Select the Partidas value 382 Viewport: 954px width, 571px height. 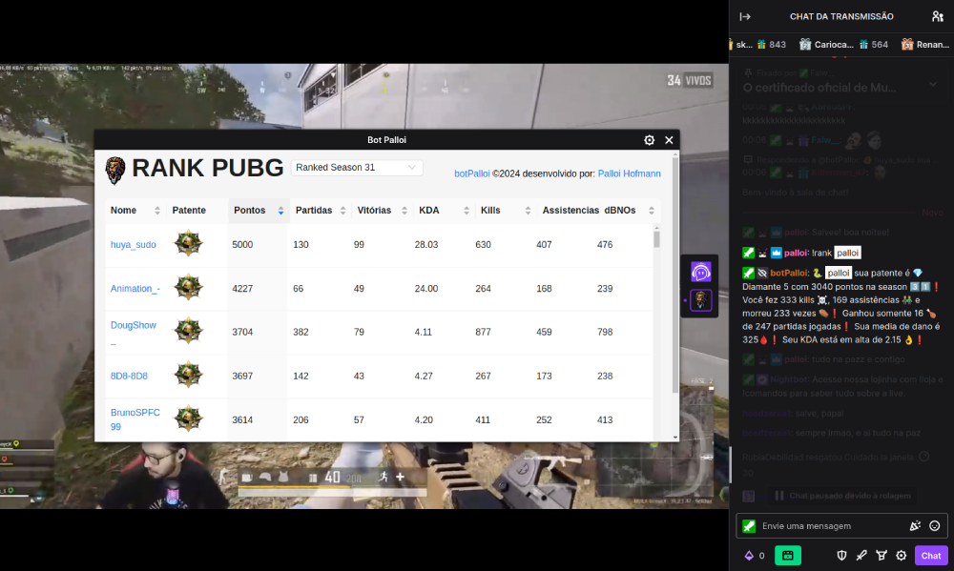coord(301,332)
